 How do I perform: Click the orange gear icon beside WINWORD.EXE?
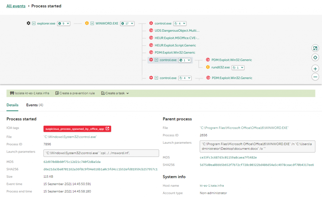[87, 23]
